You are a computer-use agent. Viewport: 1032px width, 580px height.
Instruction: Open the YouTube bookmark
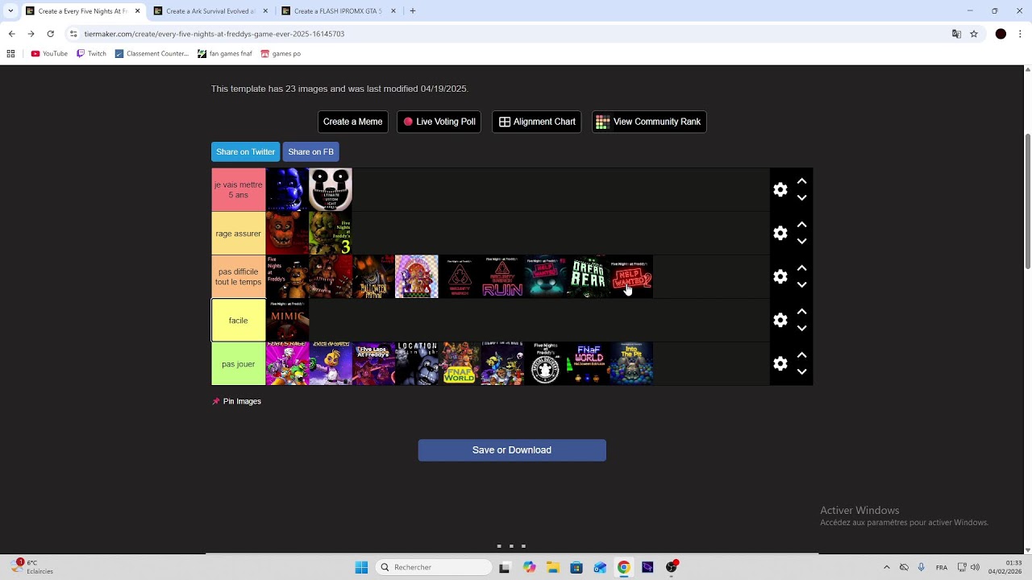pyautogui.click(x=49, y=54)
